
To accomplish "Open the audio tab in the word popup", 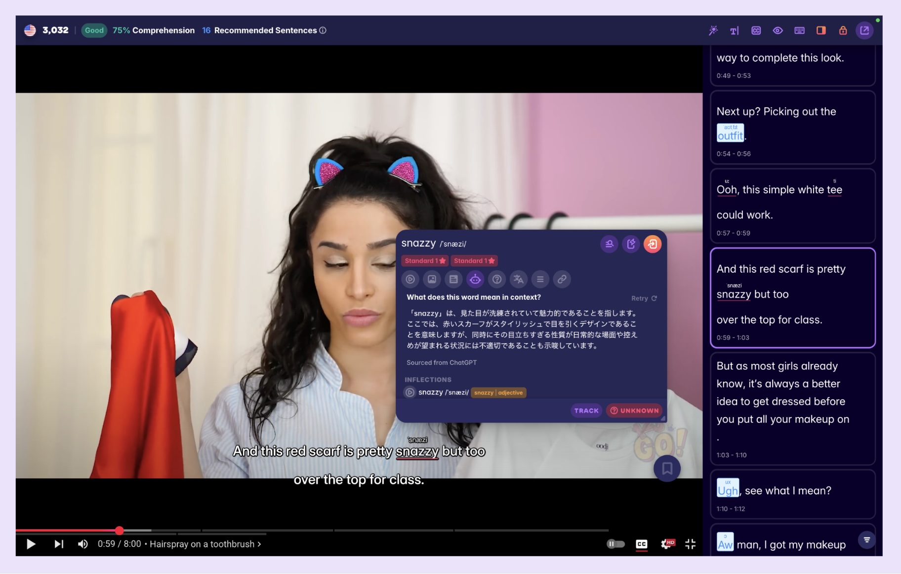I will (410, 280).
